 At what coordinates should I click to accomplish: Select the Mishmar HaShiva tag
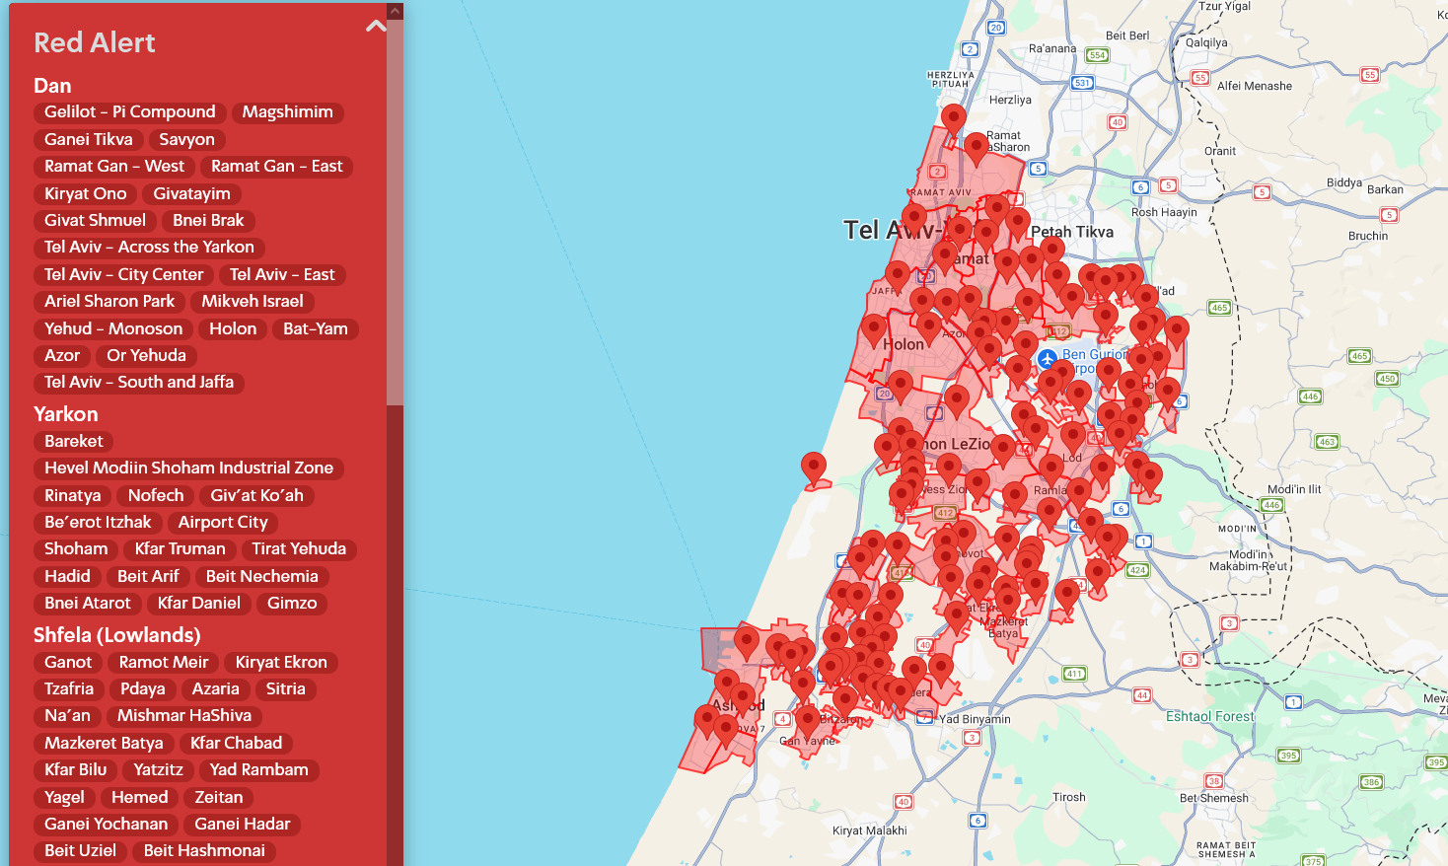click(x=184, y=716)
